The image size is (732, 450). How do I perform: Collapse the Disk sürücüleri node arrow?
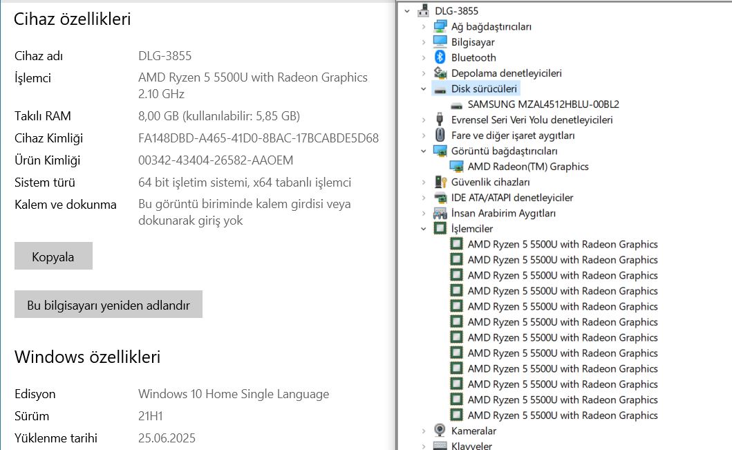point(424,88)
